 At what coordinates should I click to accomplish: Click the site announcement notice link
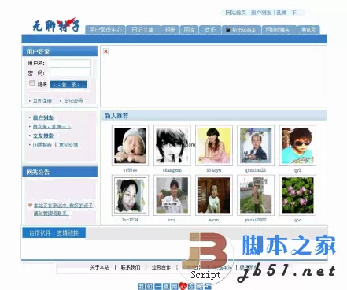tap(63, 210)
